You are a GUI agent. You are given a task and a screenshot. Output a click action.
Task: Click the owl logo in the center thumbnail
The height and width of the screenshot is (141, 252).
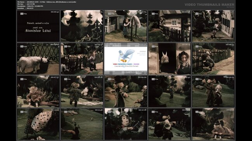(x=127, y=56)
